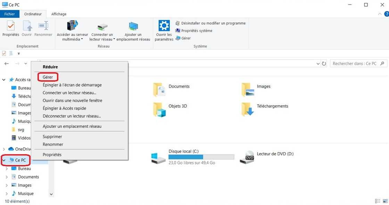Viewport: 389px width, 205px height.
Task: Switch to the Affichage tab
Action: [x=58, y=14]
